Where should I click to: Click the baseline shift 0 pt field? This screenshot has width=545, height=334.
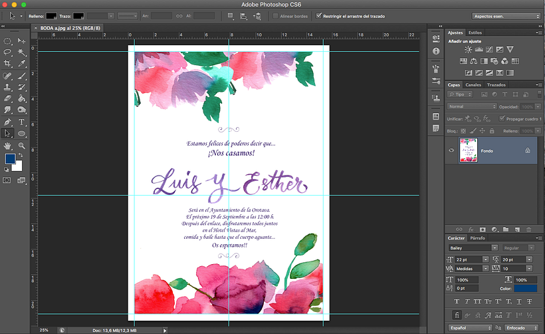[x=467, y=288]
